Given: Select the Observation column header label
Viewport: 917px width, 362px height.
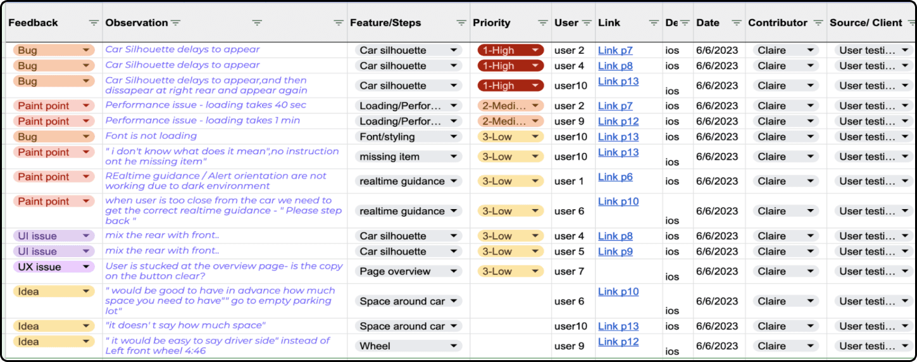Looking at the screenshot, I should 137,23.
